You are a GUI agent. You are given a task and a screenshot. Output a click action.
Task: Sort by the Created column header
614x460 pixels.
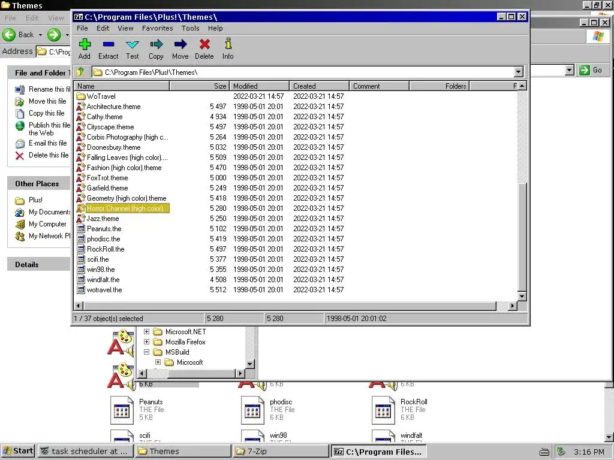coord(319,86)
